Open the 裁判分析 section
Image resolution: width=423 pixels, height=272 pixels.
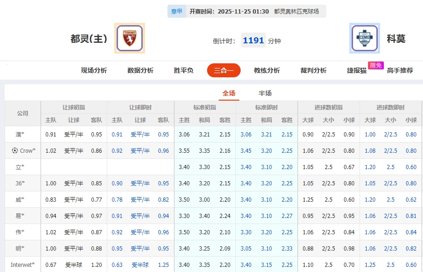pos(313,70)
